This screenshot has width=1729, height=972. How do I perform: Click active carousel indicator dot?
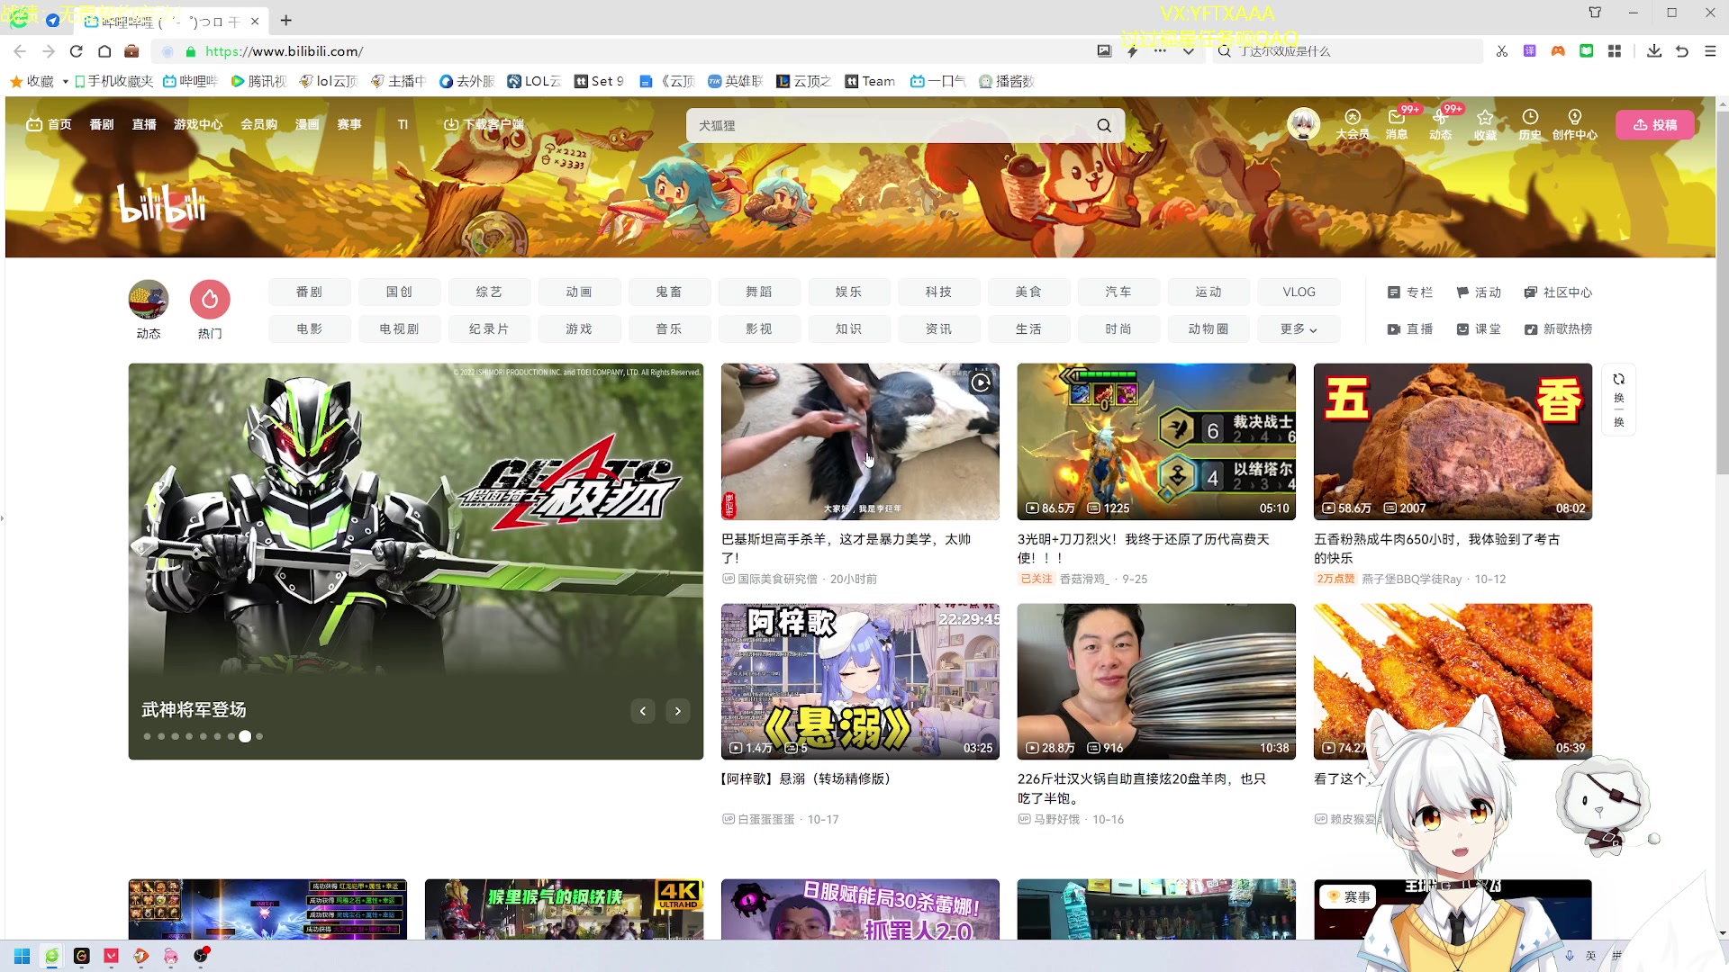[x=245, y=736]
